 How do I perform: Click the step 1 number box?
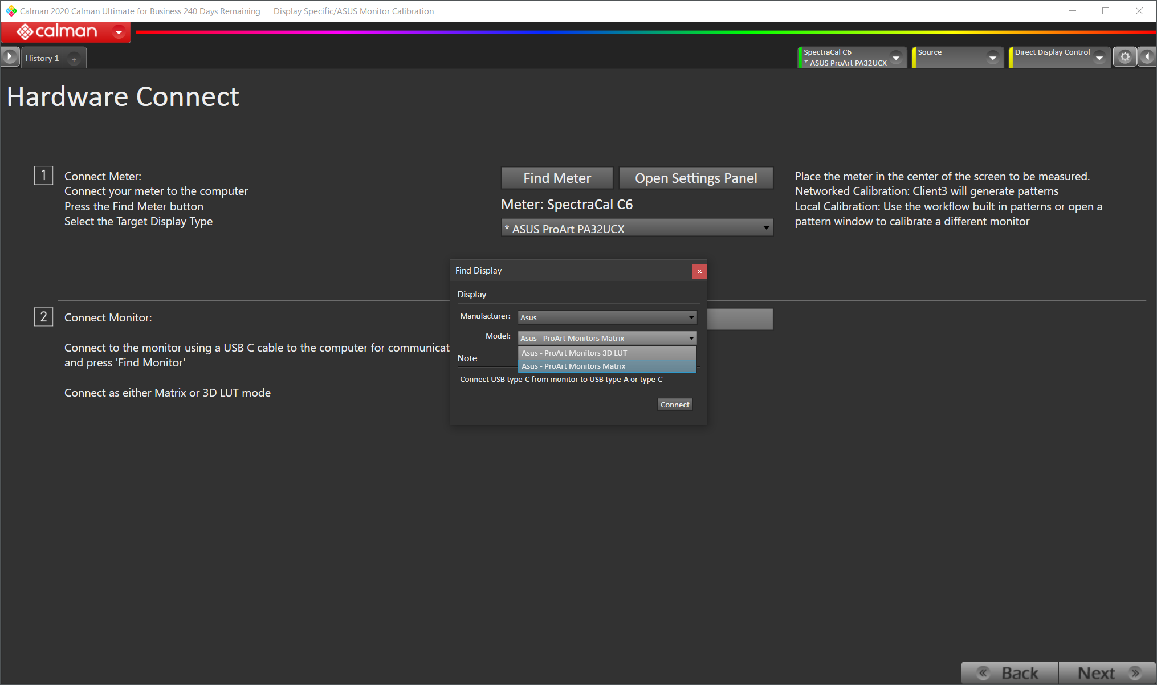click(44, 176)
